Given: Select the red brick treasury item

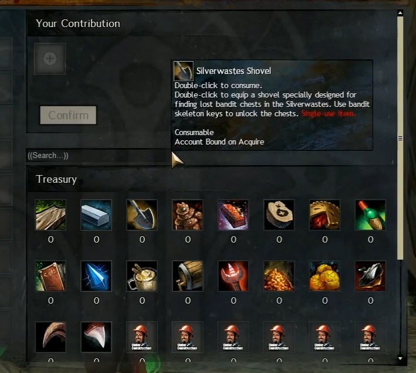Looking at the screenshot, I should pos(233,214).
